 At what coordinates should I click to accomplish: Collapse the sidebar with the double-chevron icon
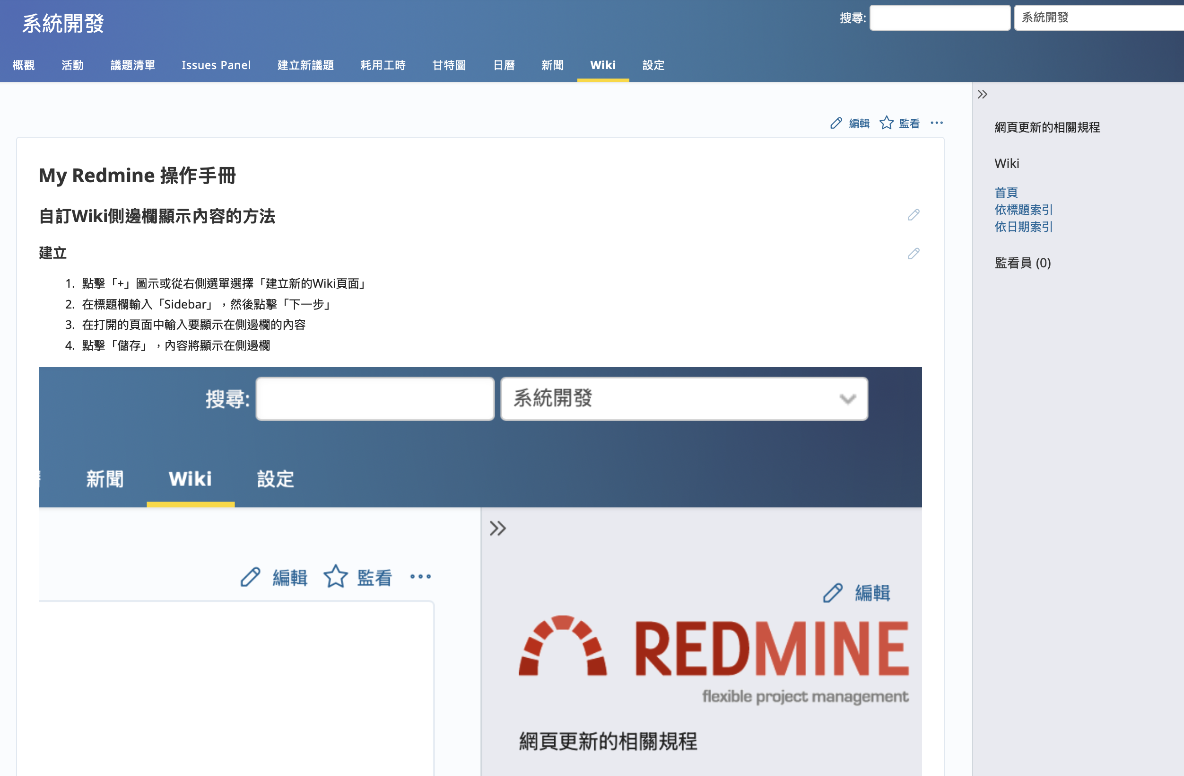pos(982,94)
